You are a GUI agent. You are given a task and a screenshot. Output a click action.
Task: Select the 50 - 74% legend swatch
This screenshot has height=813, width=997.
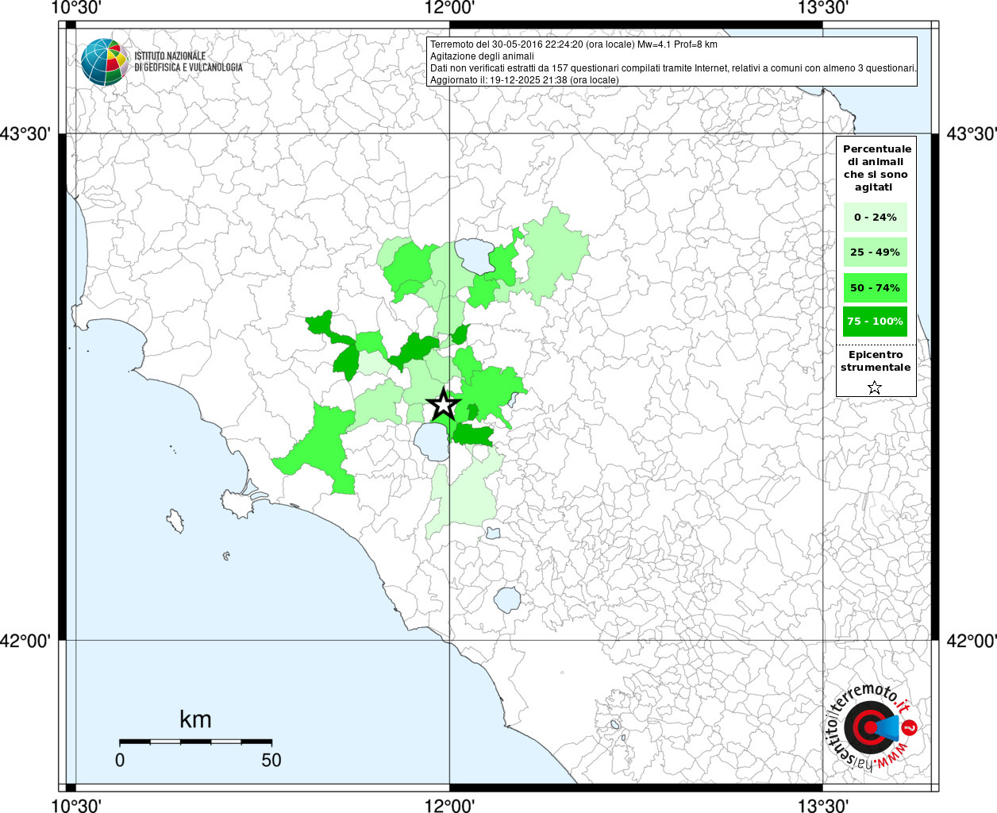point(875,287)
